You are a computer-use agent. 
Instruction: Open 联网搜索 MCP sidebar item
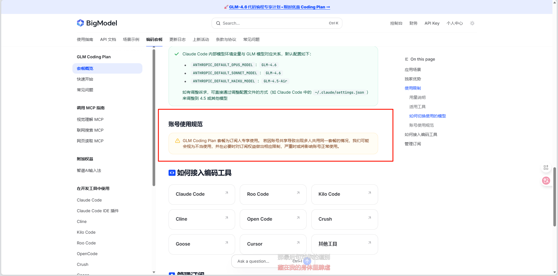point(90,130)
